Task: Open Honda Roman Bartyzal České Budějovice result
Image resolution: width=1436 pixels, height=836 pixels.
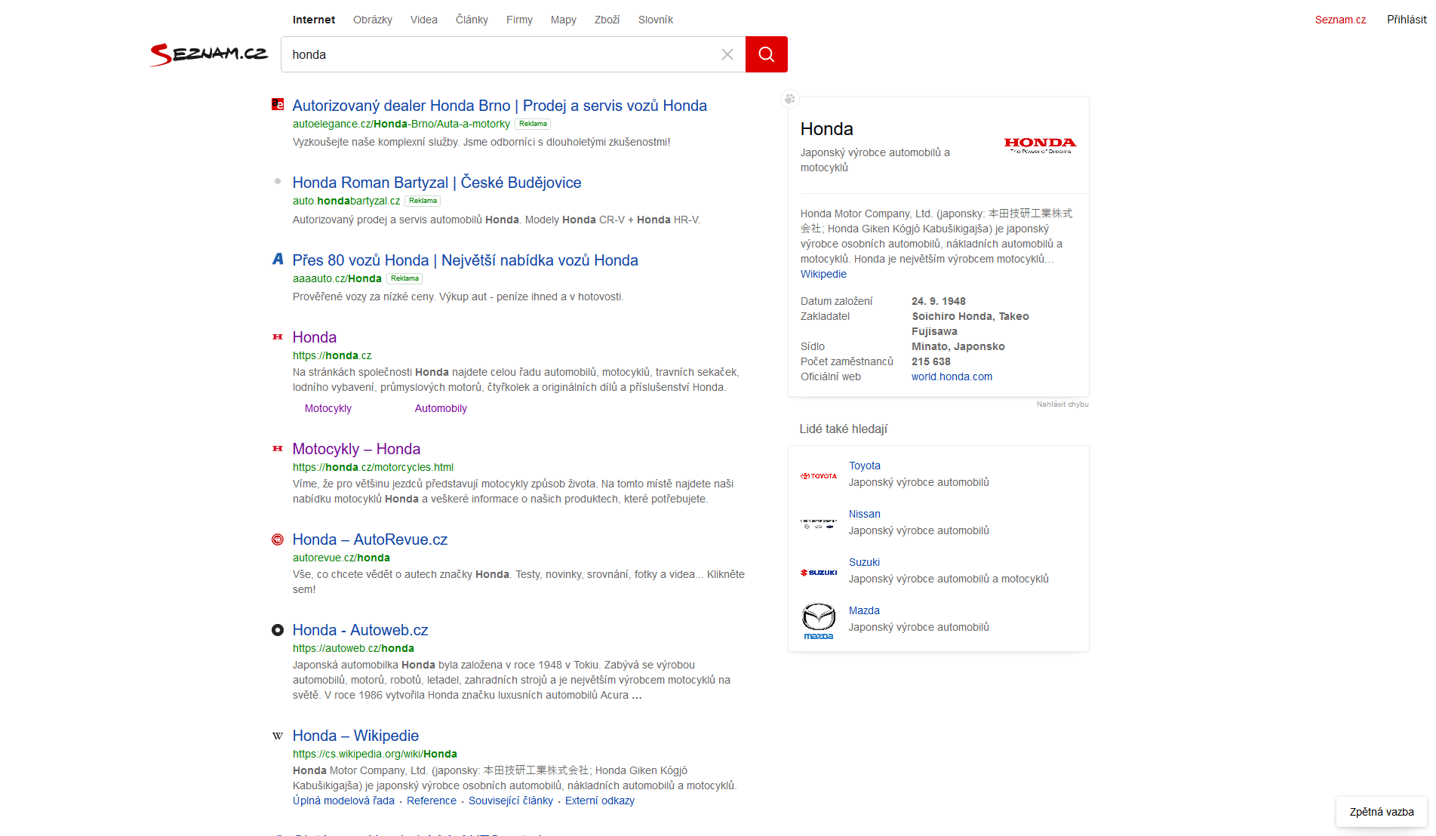Action: click(437, 183)
